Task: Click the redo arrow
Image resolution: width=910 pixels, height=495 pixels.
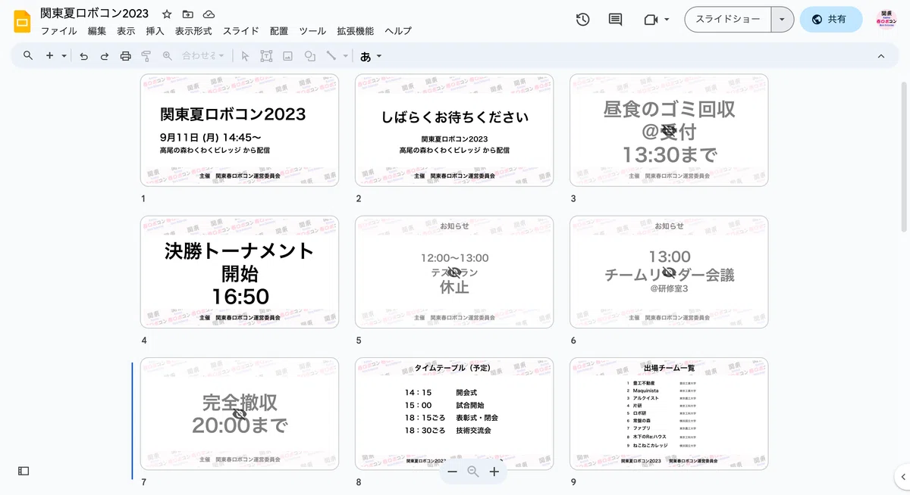Action: [105, 56]
